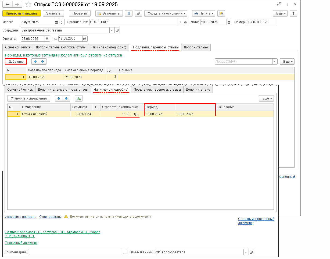Open Дополнительно tab above Добавить
This screenshot has height=259, width=330.
(196, 47)
